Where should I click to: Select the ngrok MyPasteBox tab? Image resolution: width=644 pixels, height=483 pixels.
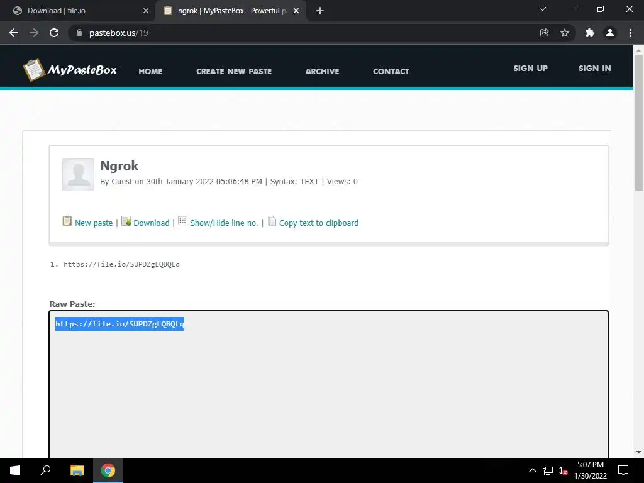click(231, 11)
